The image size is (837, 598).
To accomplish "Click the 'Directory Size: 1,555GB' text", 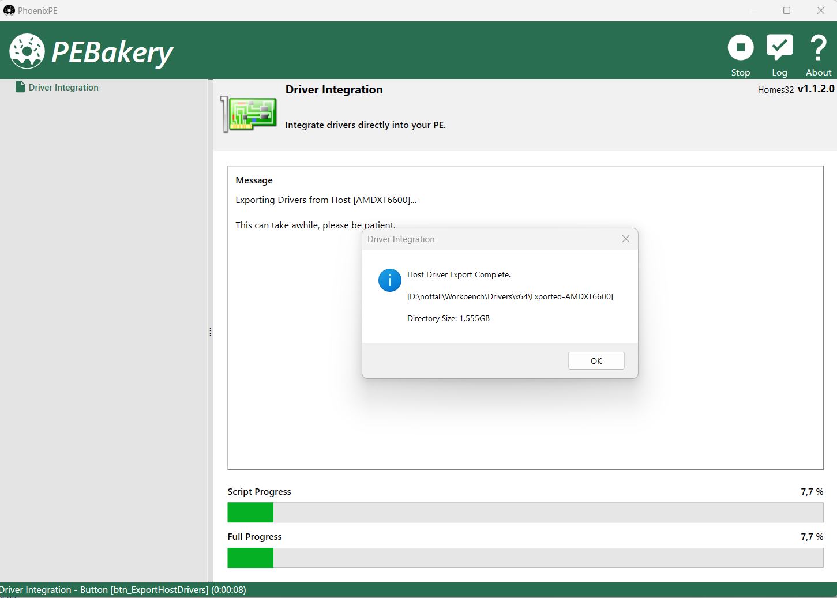I will pyautogui.click(x=448, y=318).
